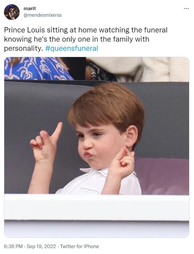Click the words 'Prince Louis' in tweet
Viewport: 194px width, 254px height.
(x=25, y=30)
